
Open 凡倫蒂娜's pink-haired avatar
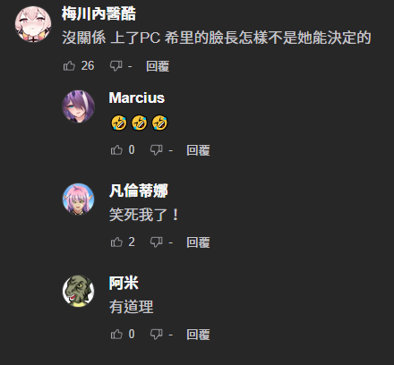tap(78, 199)
